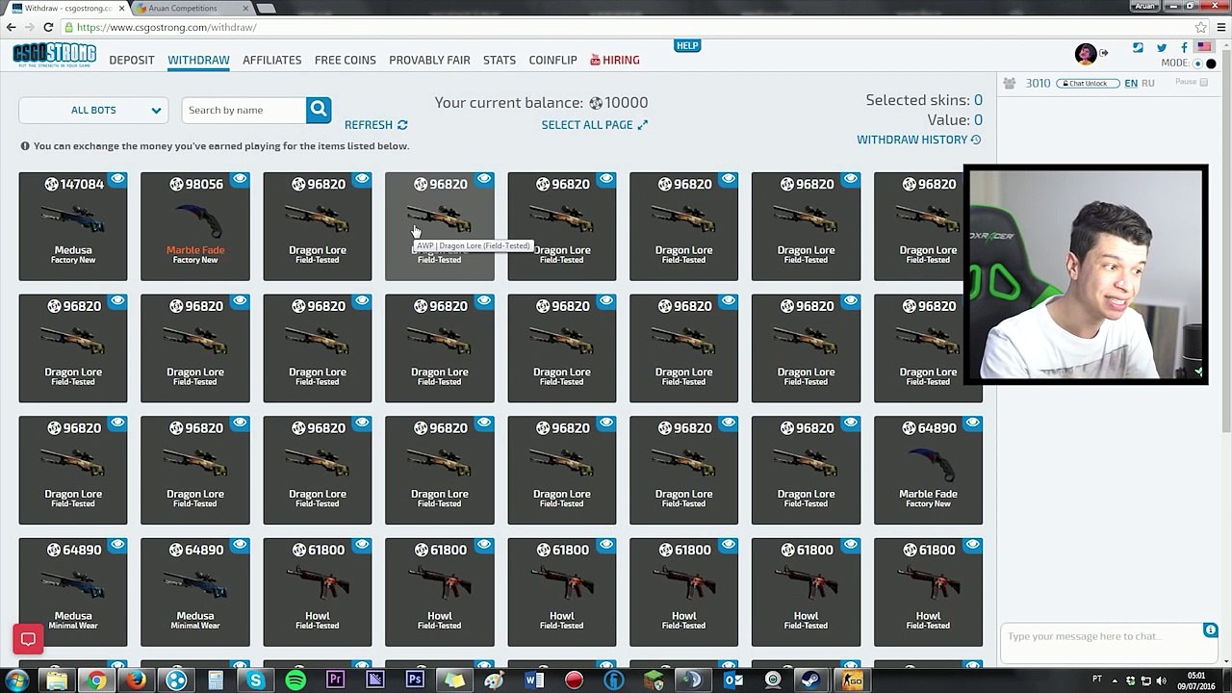1232x693 pixels.
Task: Open the WITHDRAW menu item
Action: click(x=198, y=60)
